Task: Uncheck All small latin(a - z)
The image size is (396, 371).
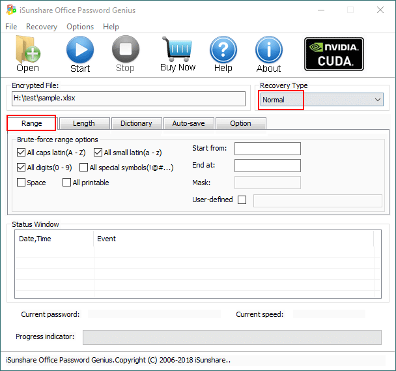Action: (98, 153)
